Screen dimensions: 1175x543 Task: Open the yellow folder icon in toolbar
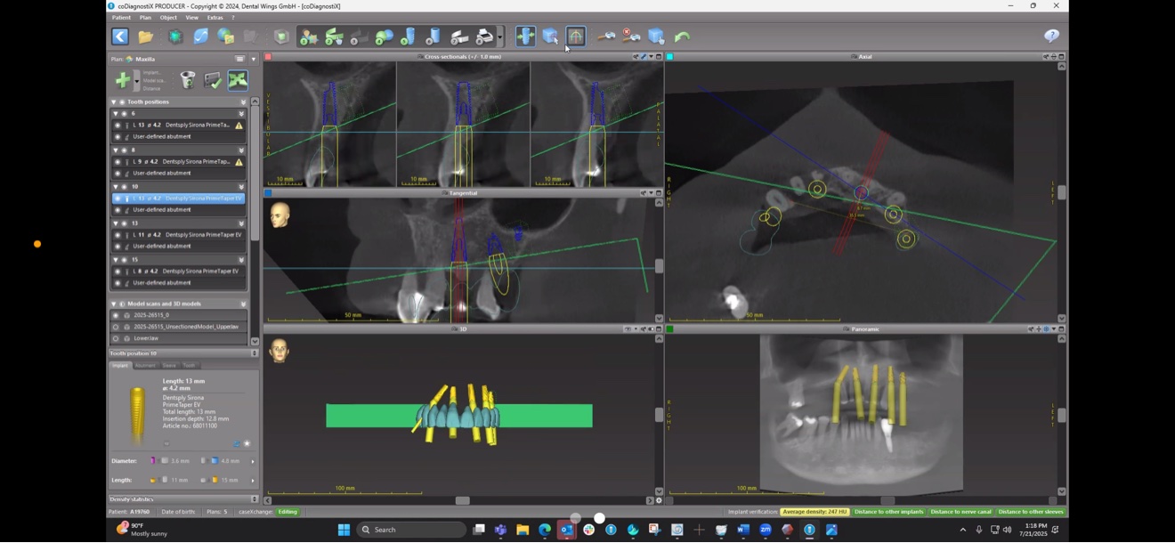click(x=145, y=36)
